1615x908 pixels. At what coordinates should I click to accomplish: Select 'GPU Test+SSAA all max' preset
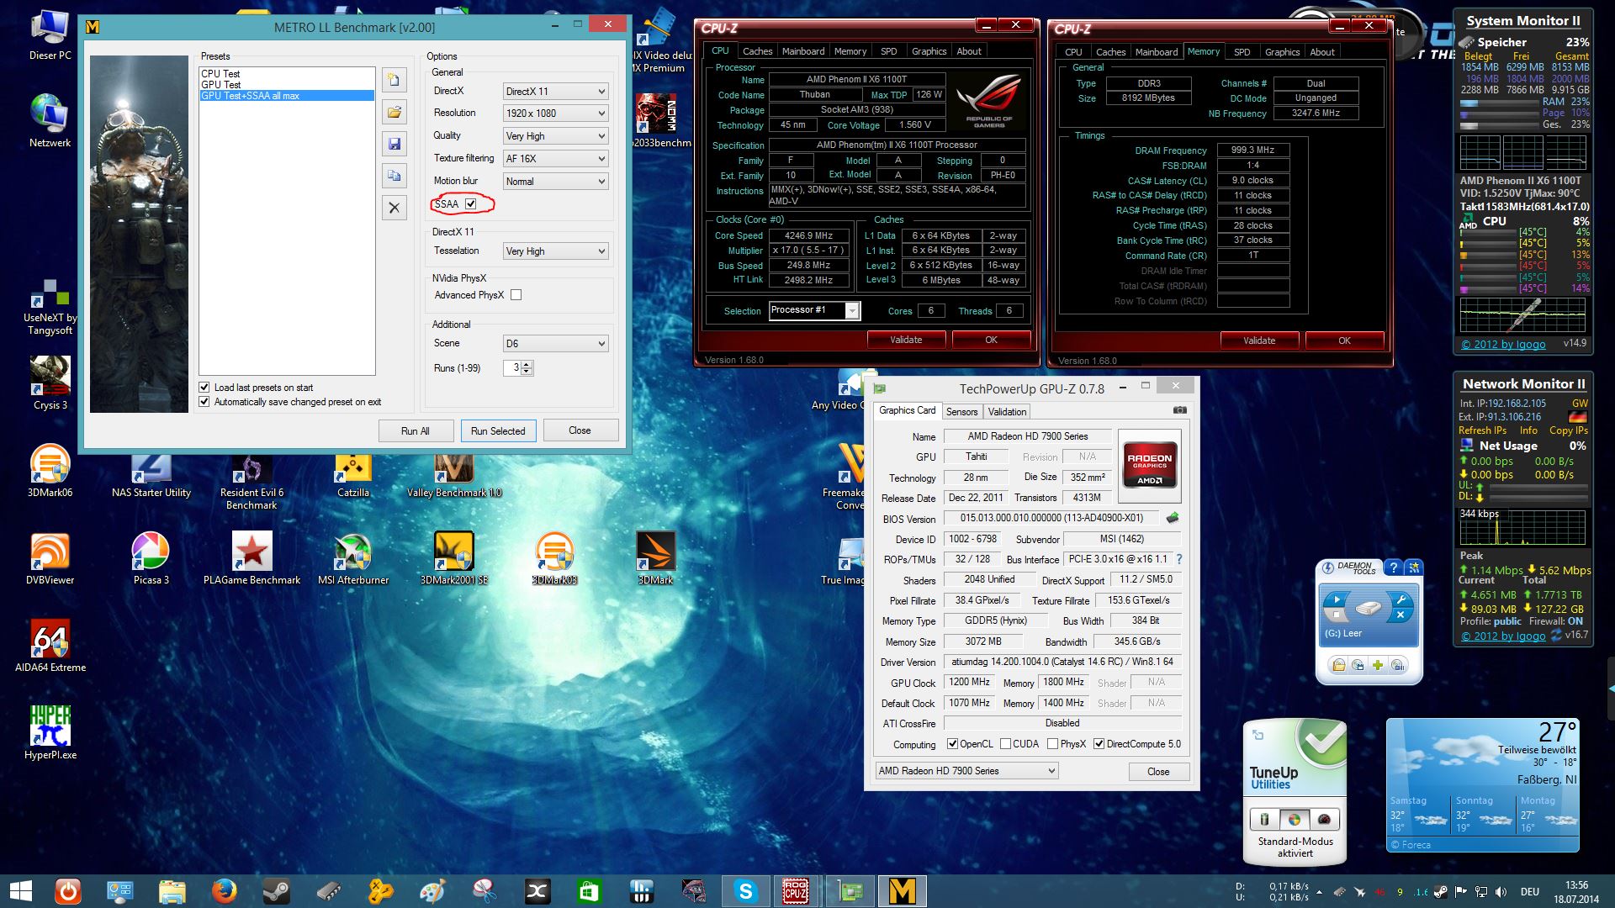pyautogui.click(x=251, y=96)
